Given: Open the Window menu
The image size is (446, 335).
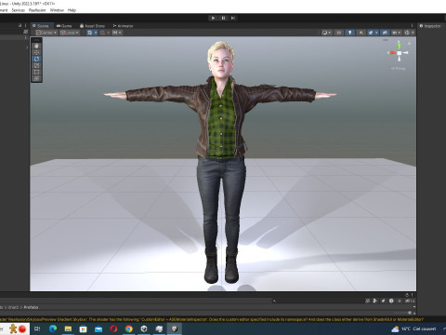Looking at the screenshot, I should pyautogui.click(x=57, y=10).
